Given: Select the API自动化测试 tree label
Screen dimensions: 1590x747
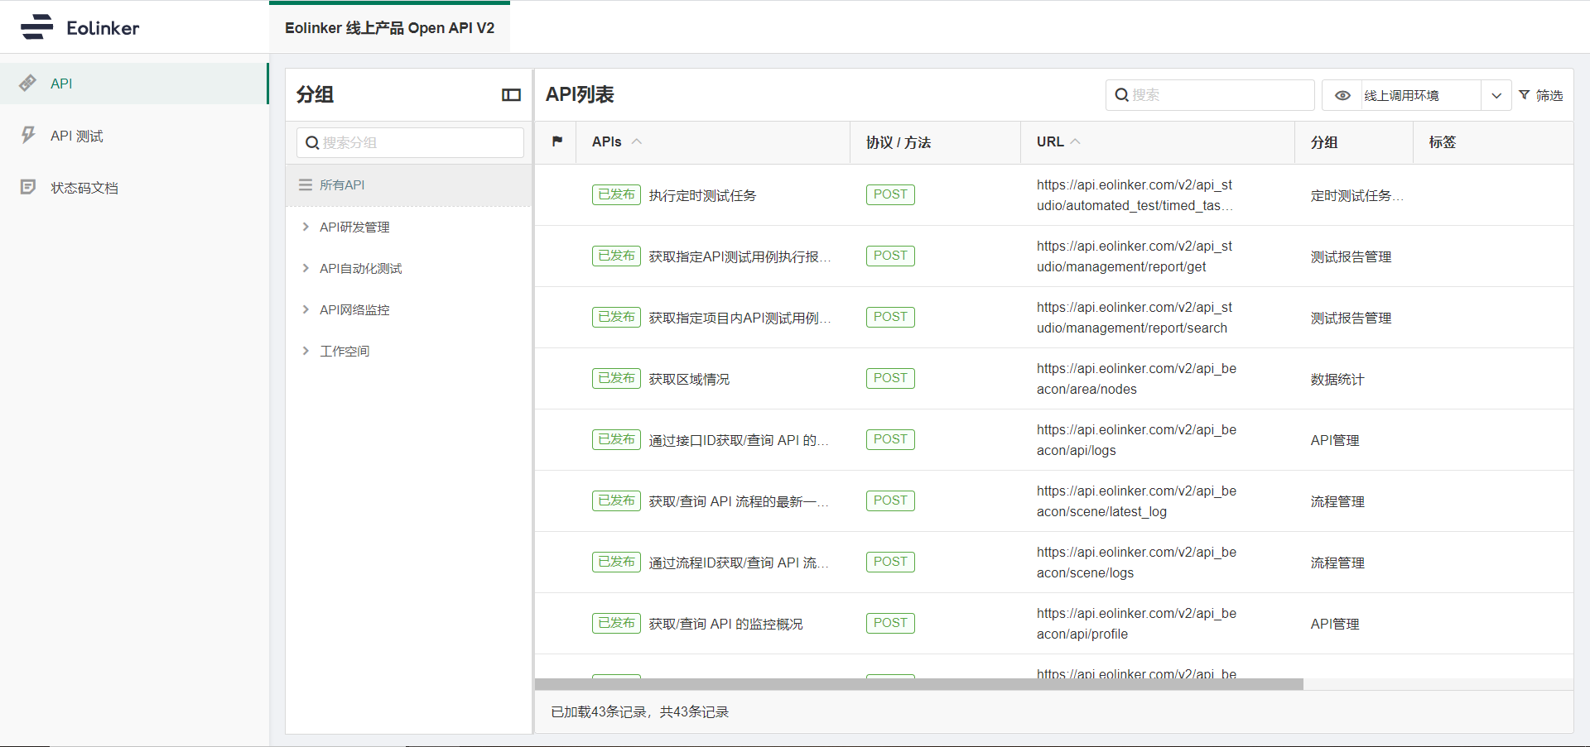Looking at the screenshot, I should pos(361,268).
